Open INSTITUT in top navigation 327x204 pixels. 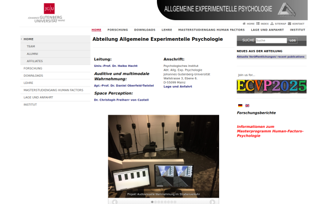pos(298,30)
